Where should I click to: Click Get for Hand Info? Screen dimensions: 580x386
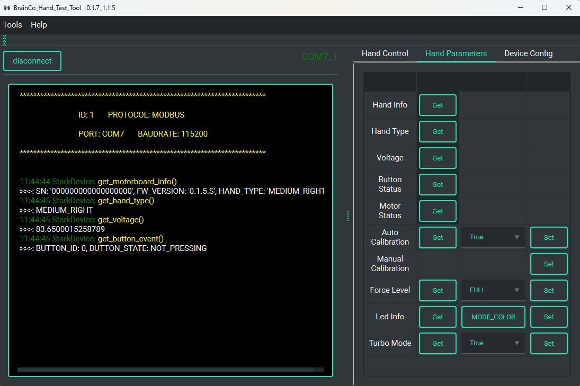(x=438, y=105)
